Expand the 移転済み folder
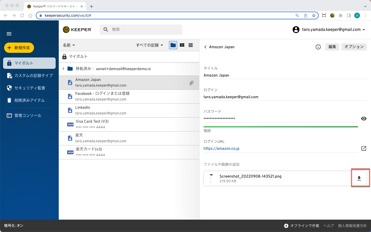The height and width of the screenshot is (232, 371). [x=63, y=69]
